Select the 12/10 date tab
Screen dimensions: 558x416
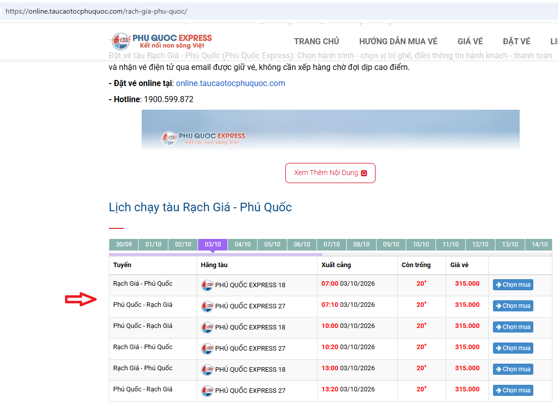[x=480, y=244]
